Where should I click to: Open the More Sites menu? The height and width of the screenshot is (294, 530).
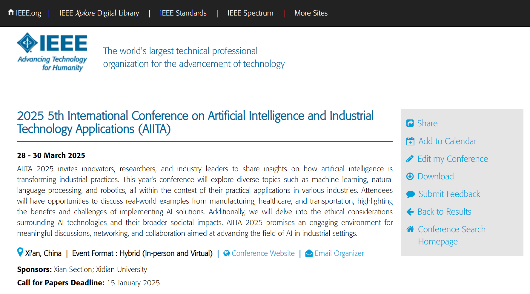coord(311,13)
